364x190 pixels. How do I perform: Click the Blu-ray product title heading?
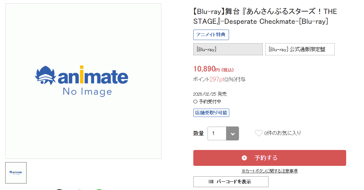[265, 16]
